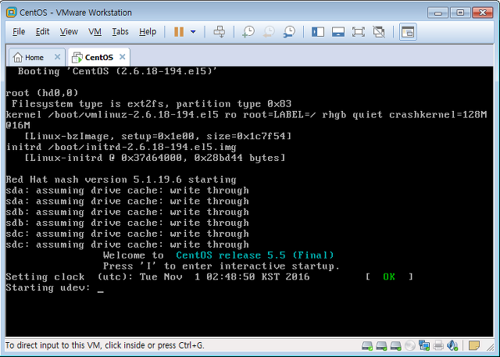Toggle the console view icon
This screenshot has width=500, height=357.
point(408,32)
